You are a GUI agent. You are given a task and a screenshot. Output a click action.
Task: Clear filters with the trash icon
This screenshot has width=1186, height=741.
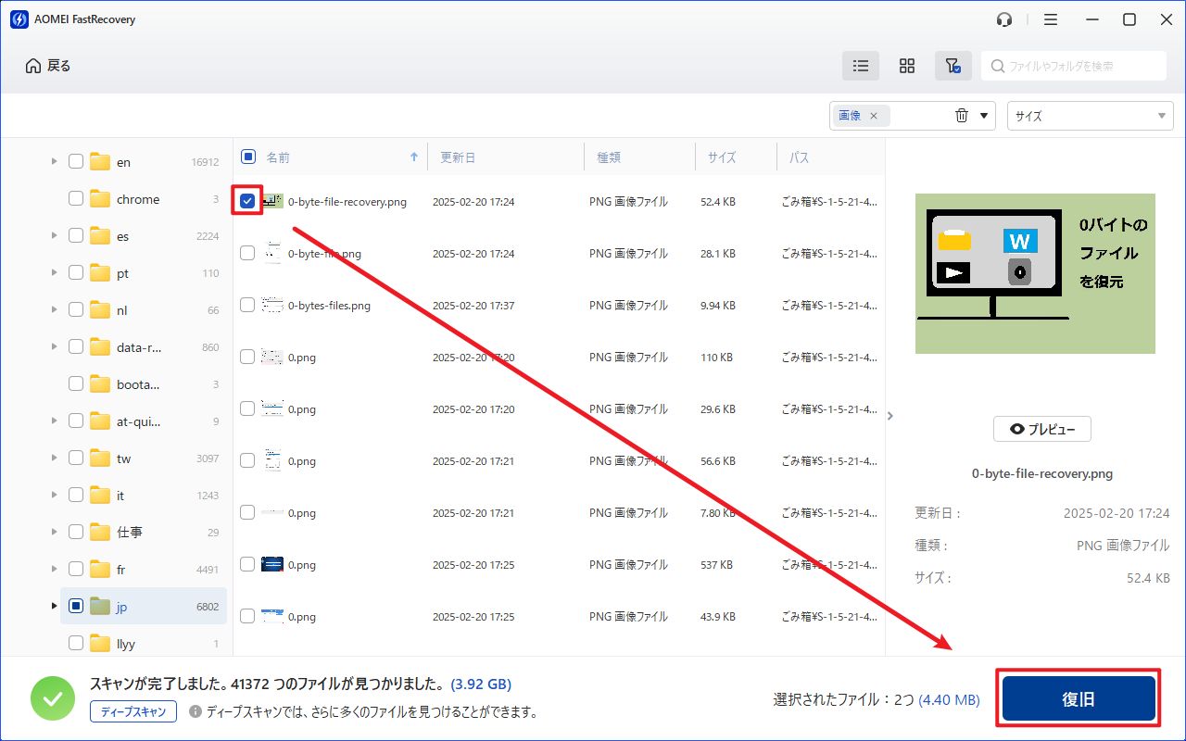point(962,116)
